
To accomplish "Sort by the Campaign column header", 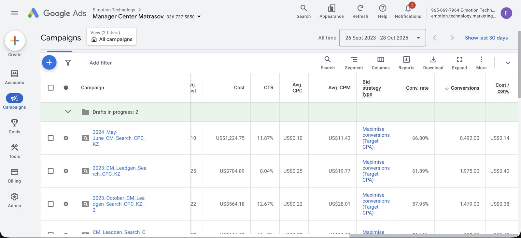I will click(92, 88).
